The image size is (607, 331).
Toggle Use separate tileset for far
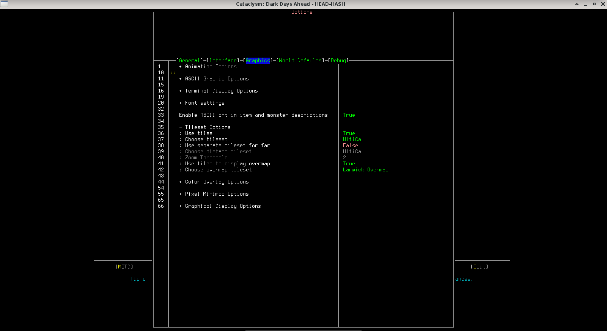point(350,146)
